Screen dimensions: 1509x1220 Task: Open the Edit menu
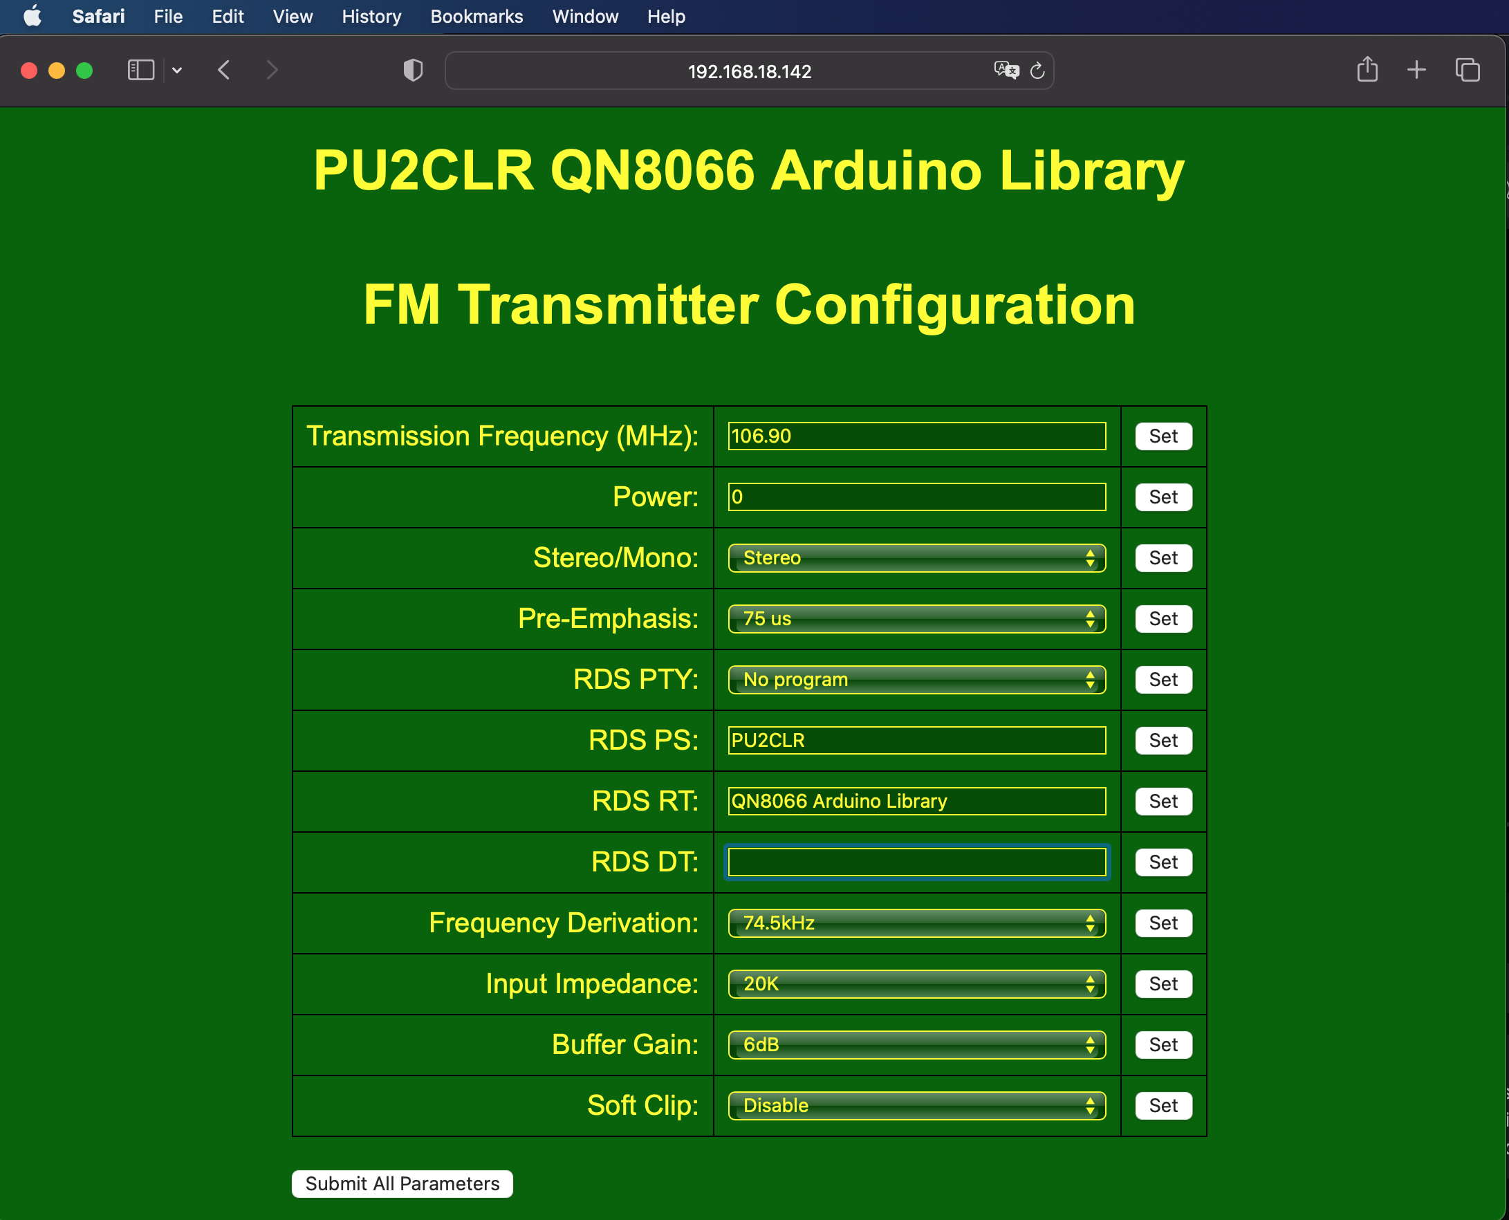click(x=228, y=16)
